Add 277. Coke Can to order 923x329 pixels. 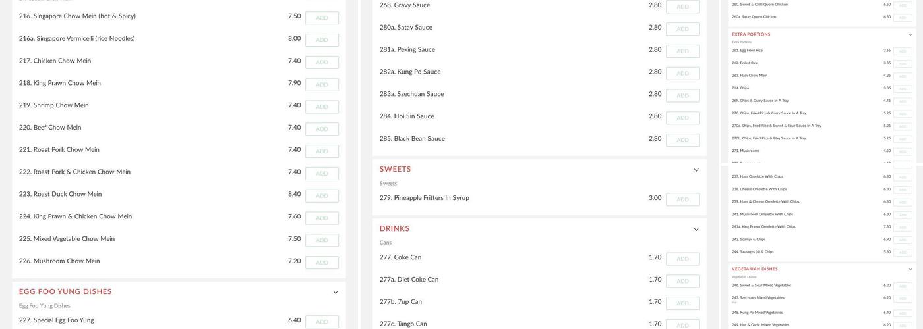682,259
